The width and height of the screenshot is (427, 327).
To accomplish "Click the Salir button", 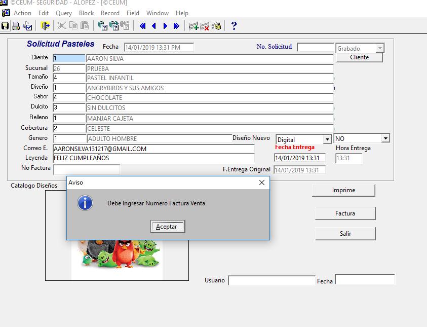I will (345, 234).
